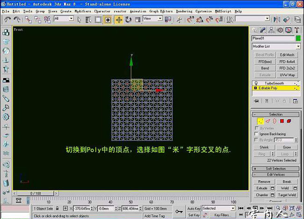Open the Modifier List dropdown
Image resolution: width=304 pixels, height=219 pixels.
tap(276, 46)
